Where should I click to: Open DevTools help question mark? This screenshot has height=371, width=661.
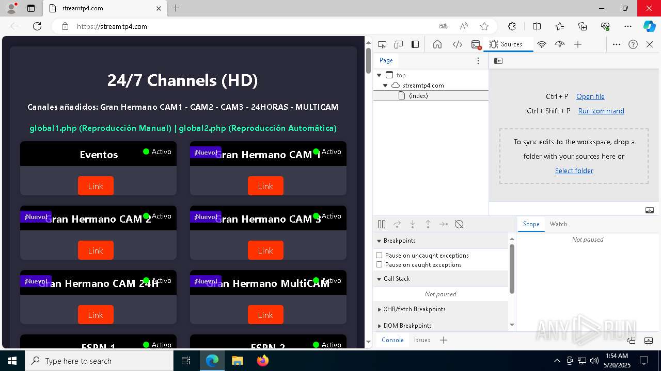click(633, 44)
